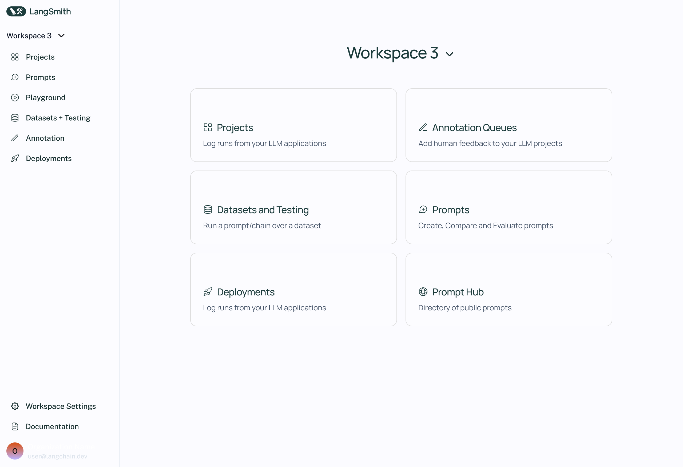Click the user avatar at bottom left
The height and width of the screenshot is (467, 683).
(15, 450)
